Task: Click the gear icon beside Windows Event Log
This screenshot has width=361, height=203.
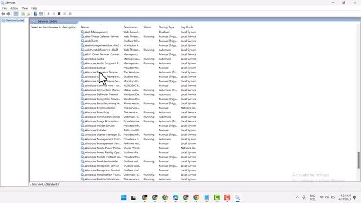Action: click(x=82, y=112)
